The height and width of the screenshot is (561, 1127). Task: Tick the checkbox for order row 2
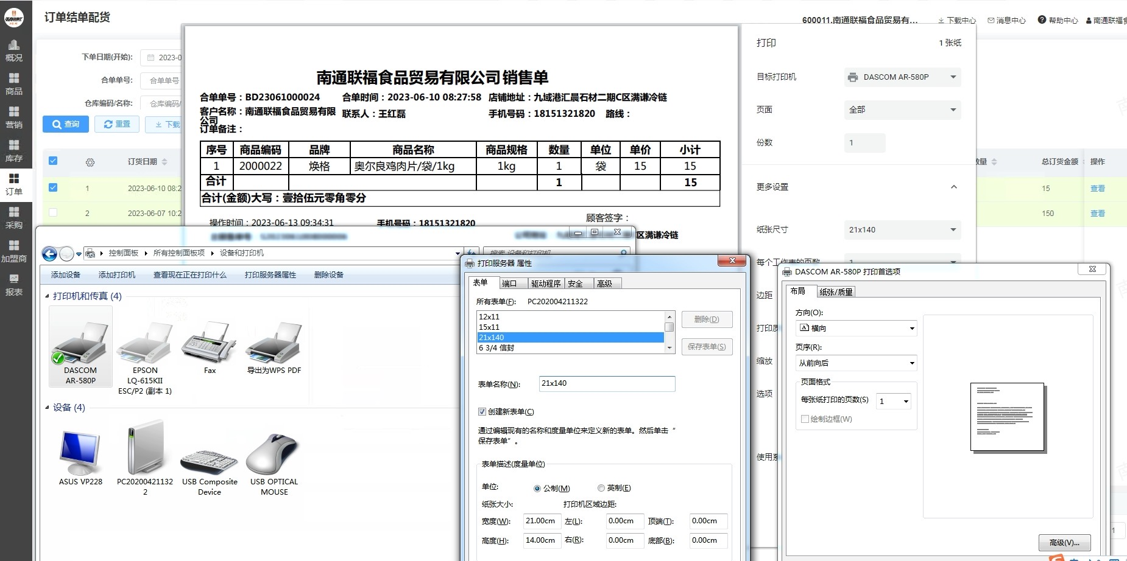point(53,213)
